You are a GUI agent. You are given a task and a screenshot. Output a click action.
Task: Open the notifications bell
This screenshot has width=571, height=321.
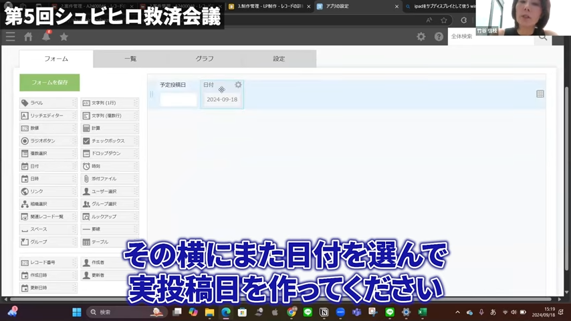coord(46,36)
